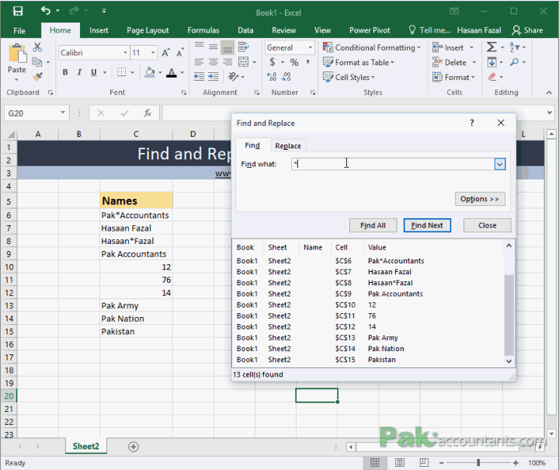Image resolution: width=559 pixels, height=470 pixels.
Task: Switch to the Data tab
Action: click(x=245, y=30)
